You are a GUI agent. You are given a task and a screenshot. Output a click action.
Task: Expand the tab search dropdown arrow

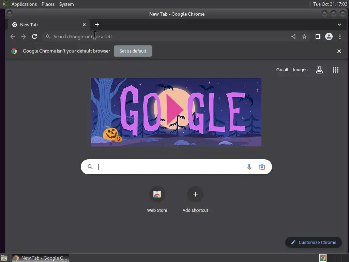[x=339, y=25]
